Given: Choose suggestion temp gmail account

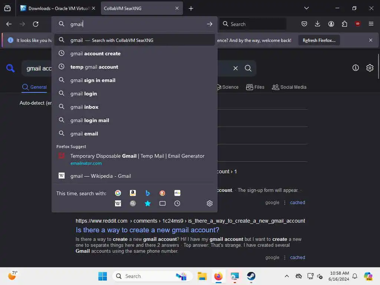Looking at the screenshot, I should (x=134, y=67).
